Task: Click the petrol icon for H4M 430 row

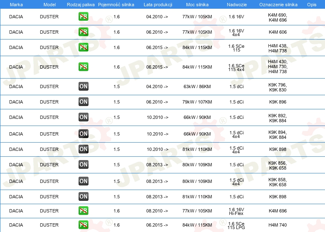Action: point(83,67)
